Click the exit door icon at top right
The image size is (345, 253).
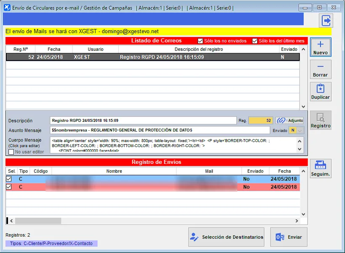326,20
